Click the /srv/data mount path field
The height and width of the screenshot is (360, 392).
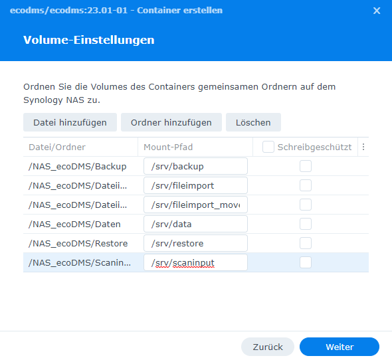coord(195,224)
